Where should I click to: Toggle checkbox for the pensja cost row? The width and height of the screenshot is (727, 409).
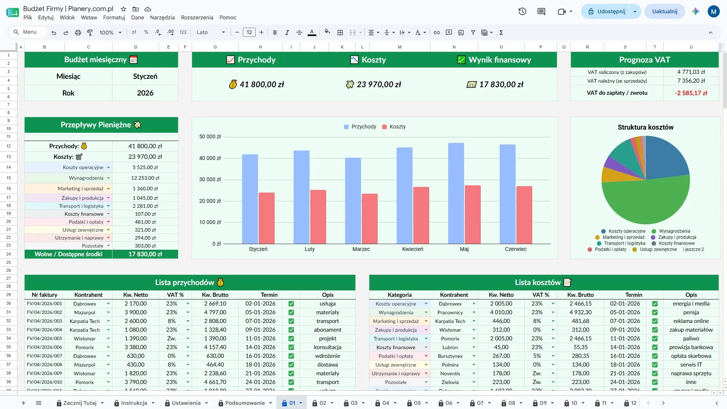point(655,312)
